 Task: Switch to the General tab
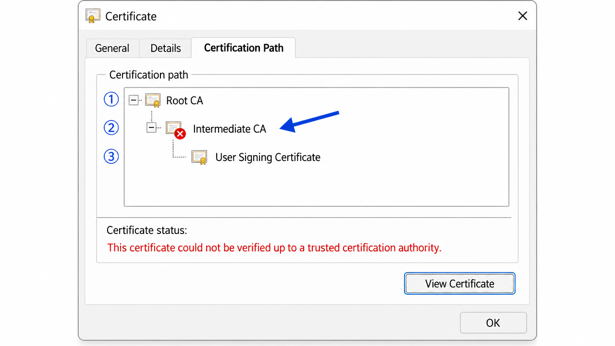coord(112,48)
